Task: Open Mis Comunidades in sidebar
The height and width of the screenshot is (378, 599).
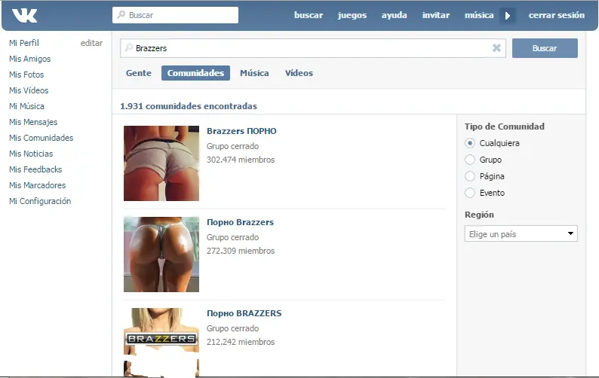Action: pos(41,138)
